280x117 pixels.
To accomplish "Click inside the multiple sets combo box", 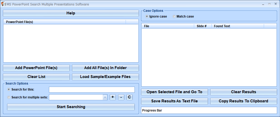I will point(76,97).
